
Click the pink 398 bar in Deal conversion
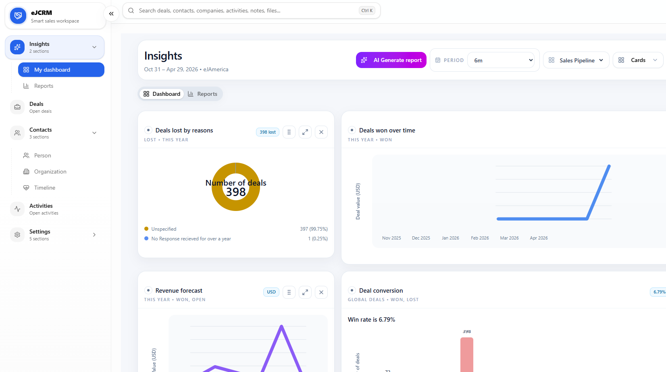click(x=467, y=354)
